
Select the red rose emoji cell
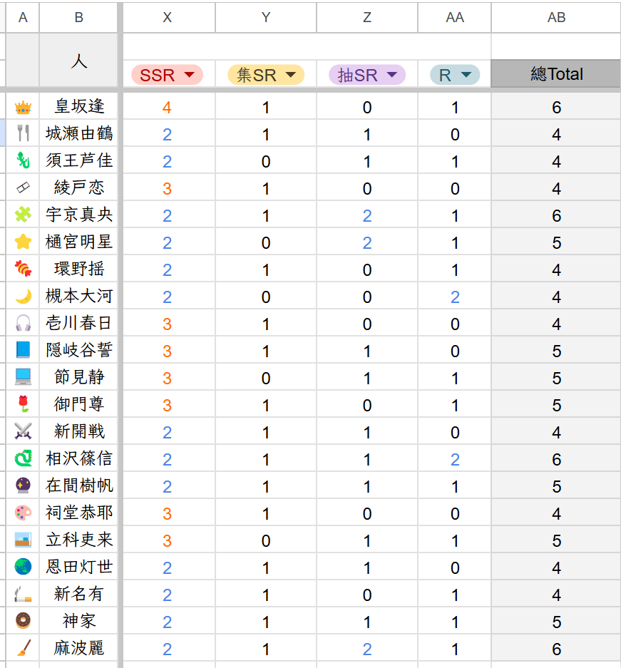tap(23, 404)
